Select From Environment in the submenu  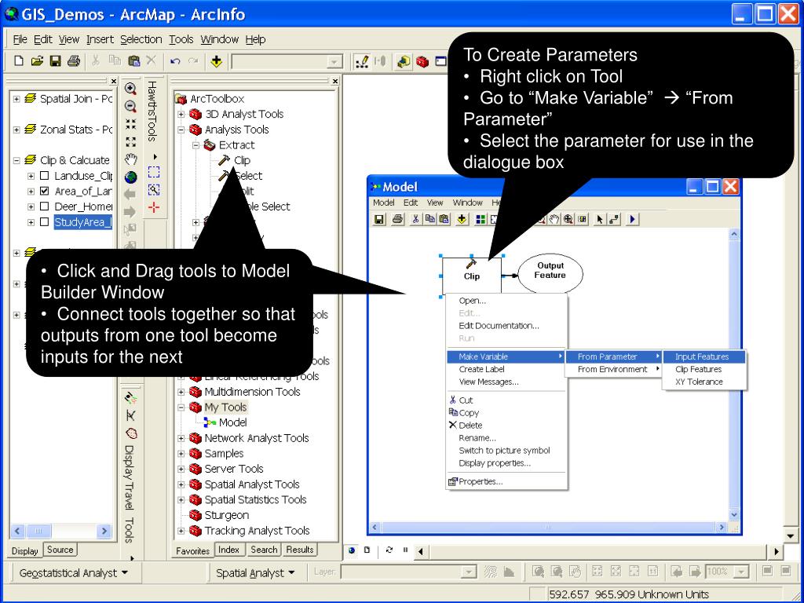[613, 369]
